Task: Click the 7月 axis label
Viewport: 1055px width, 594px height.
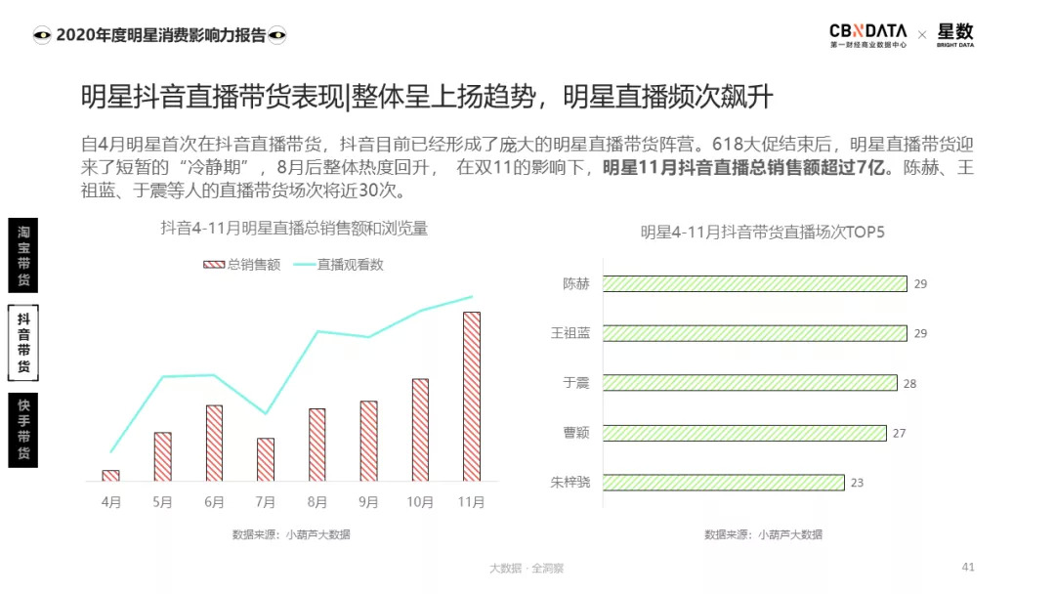Action: point(266,502)
